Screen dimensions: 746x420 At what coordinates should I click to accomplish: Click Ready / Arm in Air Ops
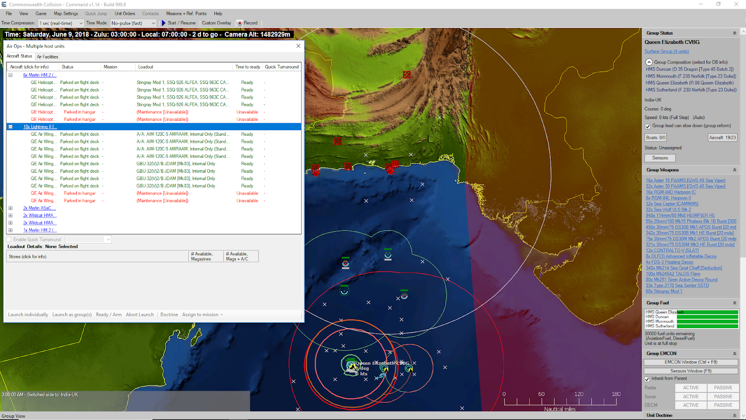(x=109, y=315)
